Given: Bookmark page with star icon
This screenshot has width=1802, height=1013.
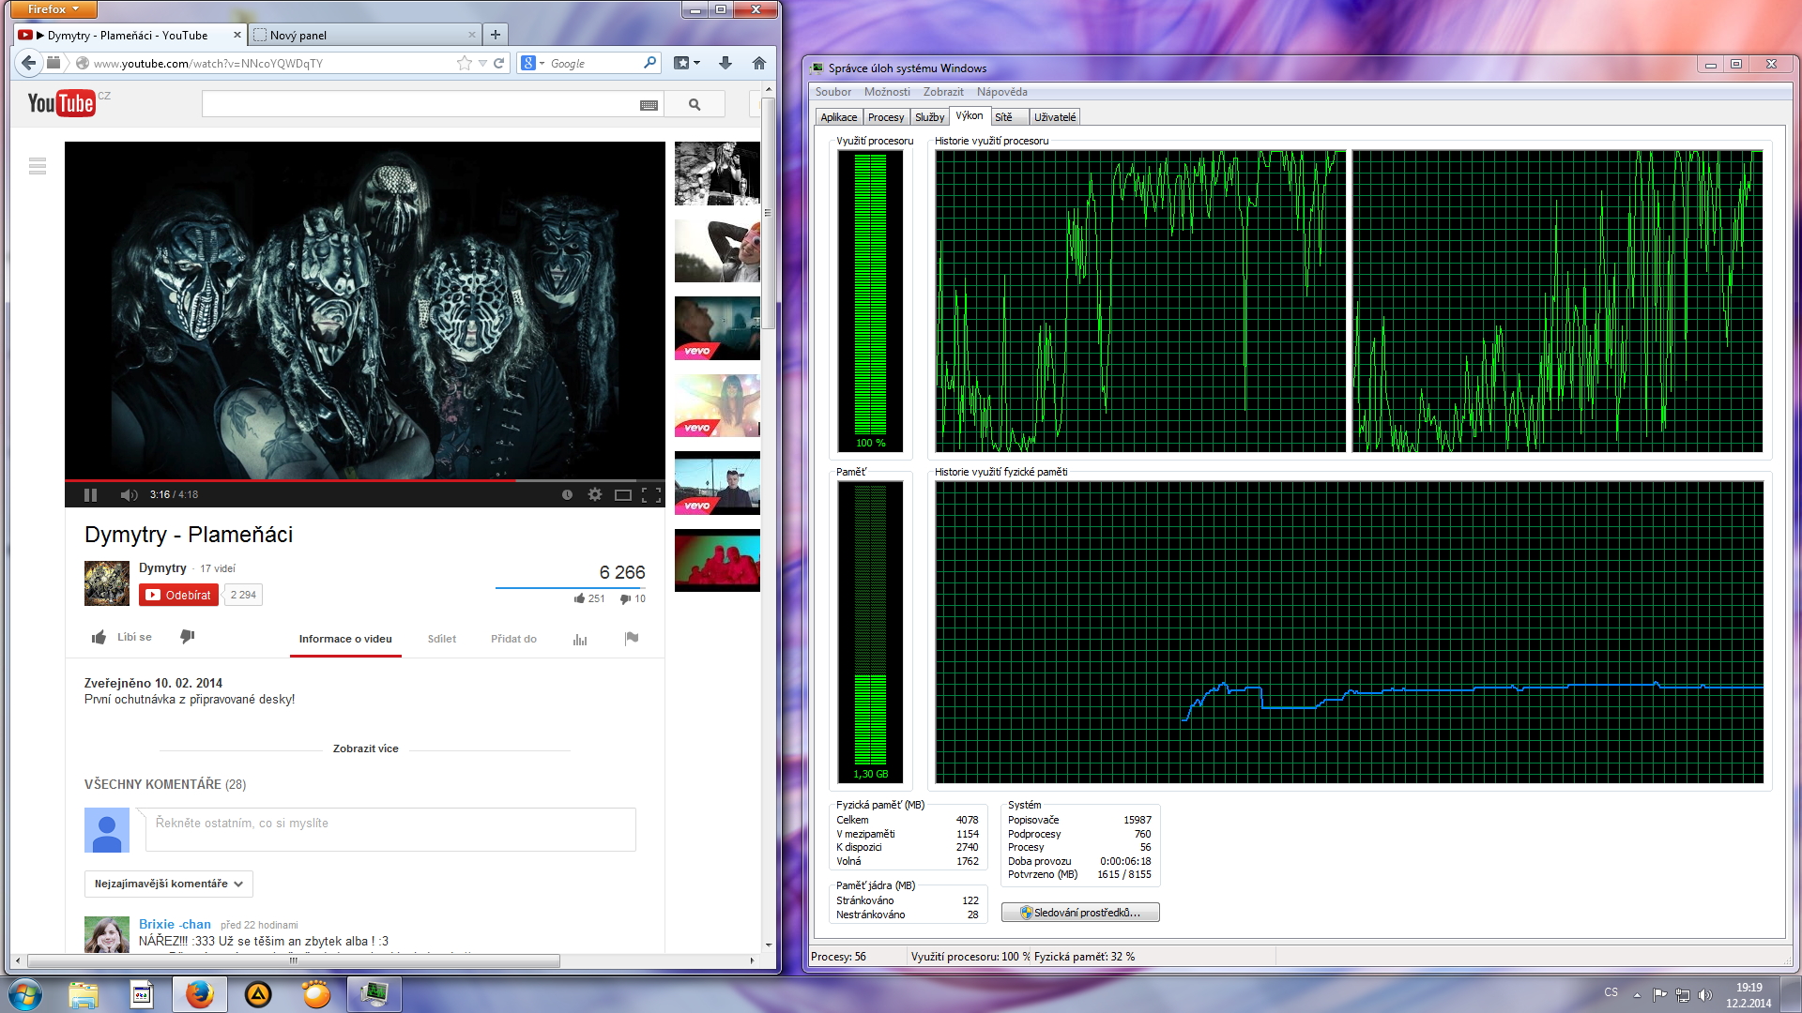Looking at the screenshot, I should [x=465, y=63].
